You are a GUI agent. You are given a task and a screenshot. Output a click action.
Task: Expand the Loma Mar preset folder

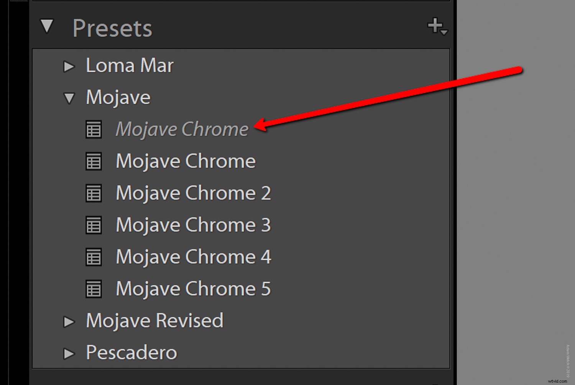(69, 66)
